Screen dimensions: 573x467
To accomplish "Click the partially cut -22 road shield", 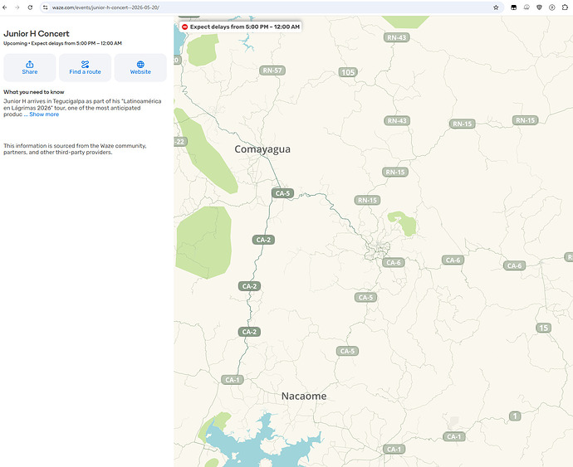I will [180, 142].
